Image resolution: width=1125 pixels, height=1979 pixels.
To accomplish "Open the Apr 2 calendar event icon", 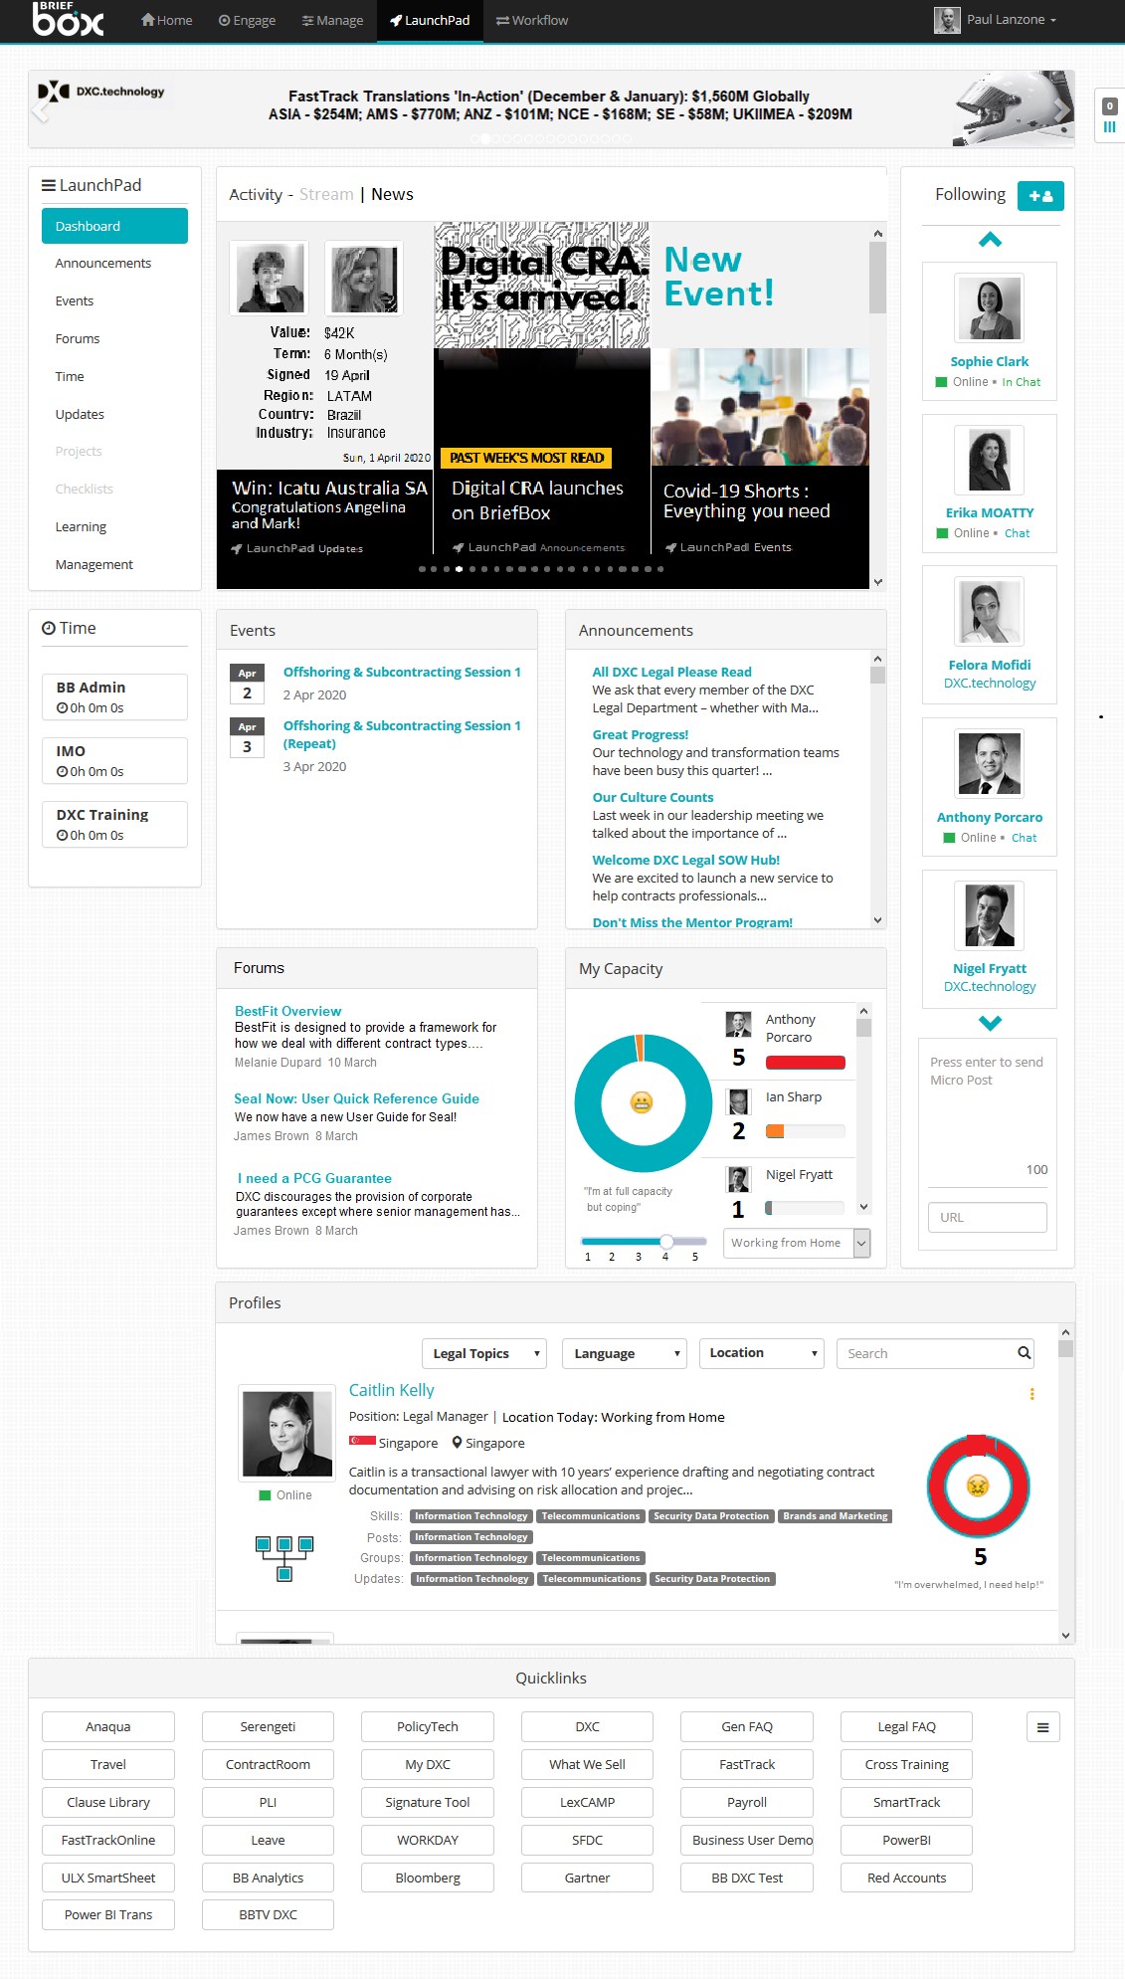I will (x=248, y=685).
